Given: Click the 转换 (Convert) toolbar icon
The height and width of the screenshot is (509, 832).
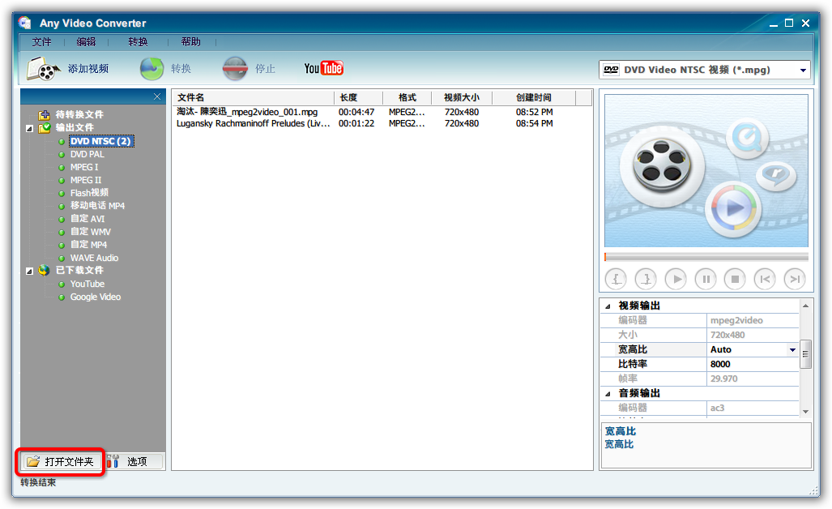Looking at the screenshot, I should tap(152, 69).
